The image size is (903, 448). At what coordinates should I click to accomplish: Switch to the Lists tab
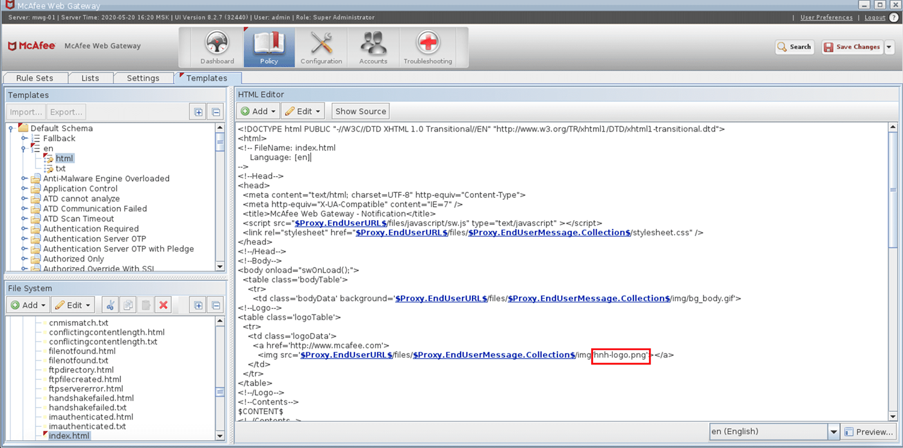point(90,78)
